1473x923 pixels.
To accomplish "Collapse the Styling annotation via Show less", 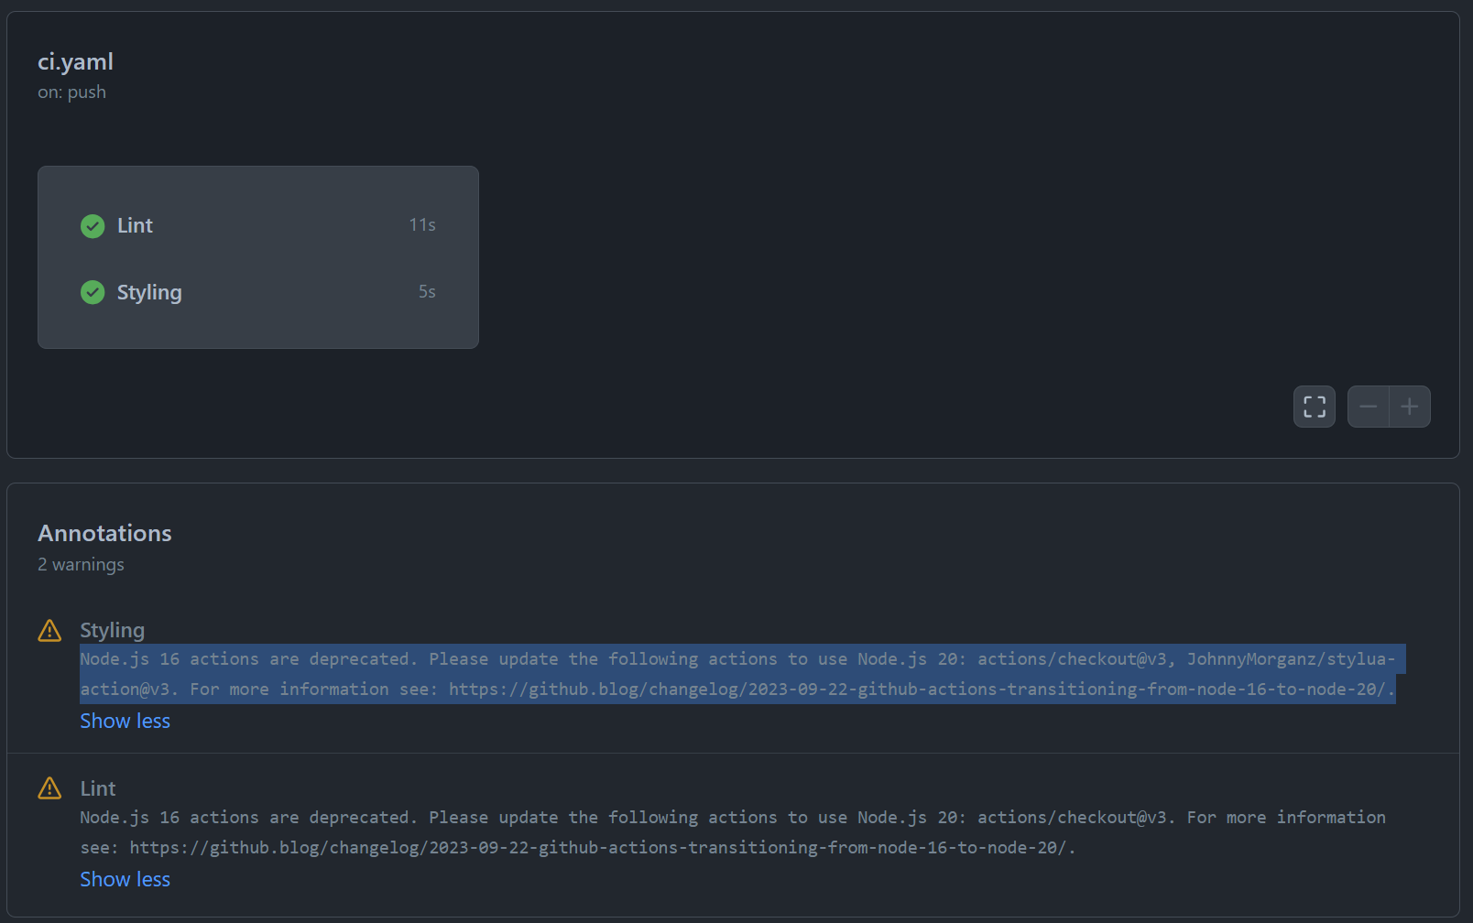I will 125,721.
